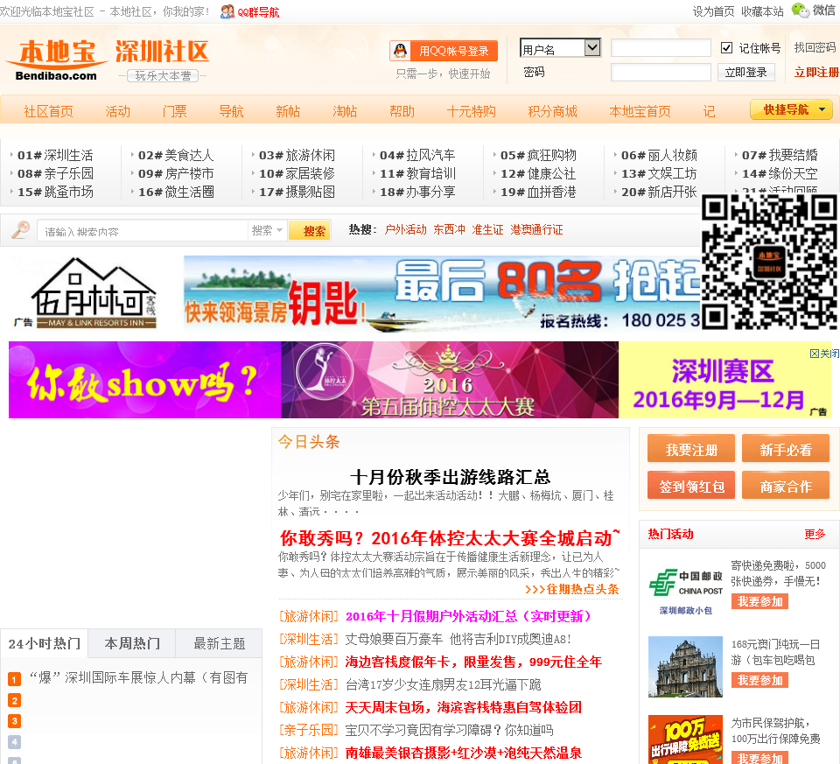Toggle the 记住帐号 checkbox
Viewport: 840px width, 764px height.
(x=726, y=48)
